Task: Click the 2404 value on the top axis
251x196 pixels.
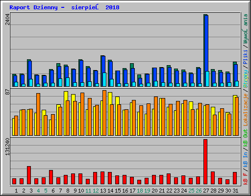Action: click(x=7, y=19)
